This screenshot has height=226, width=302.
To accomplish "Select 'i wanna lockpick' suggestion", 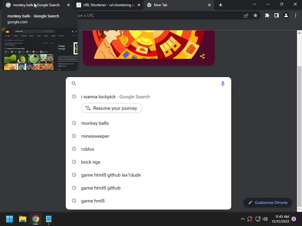I will coord(148,97).
